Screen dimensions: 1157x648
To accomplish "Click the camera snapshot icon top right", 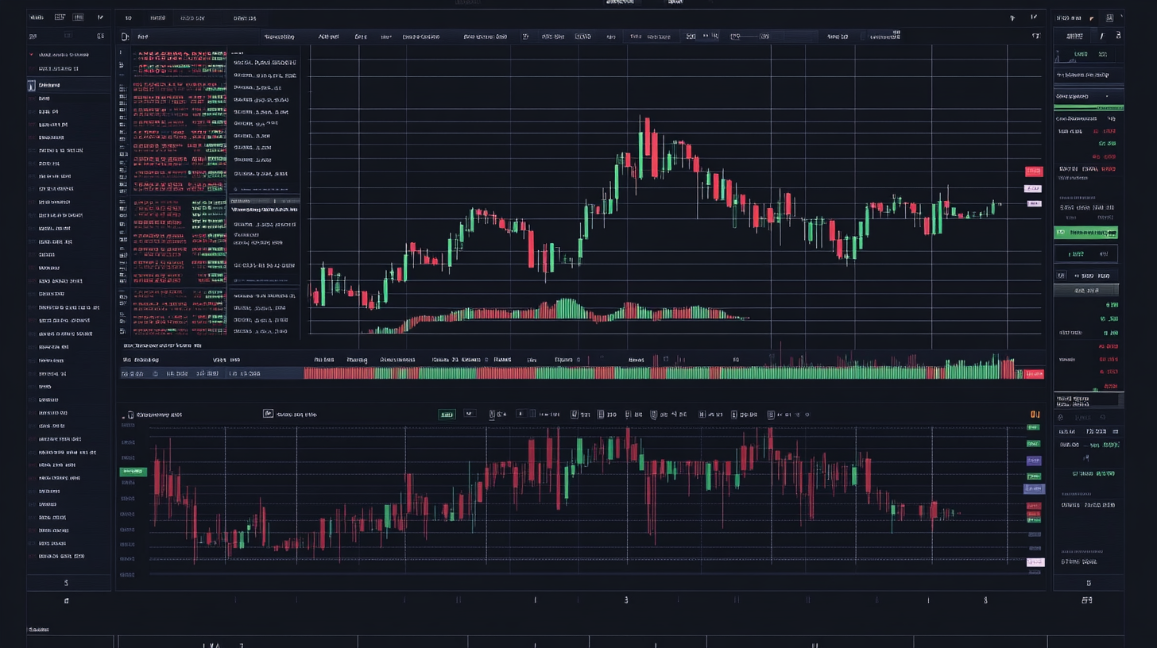I will pyautogui.click(x=1012, y=17).
